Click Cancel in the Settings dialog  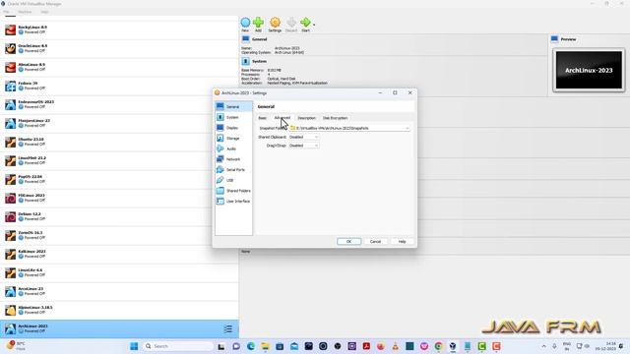pyautogui.click(x=375, y=242)
